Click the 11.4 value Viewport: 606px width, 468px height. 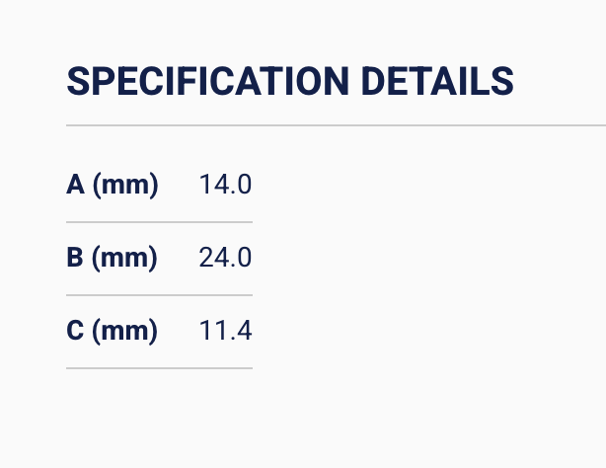click(x=225, y=331)
